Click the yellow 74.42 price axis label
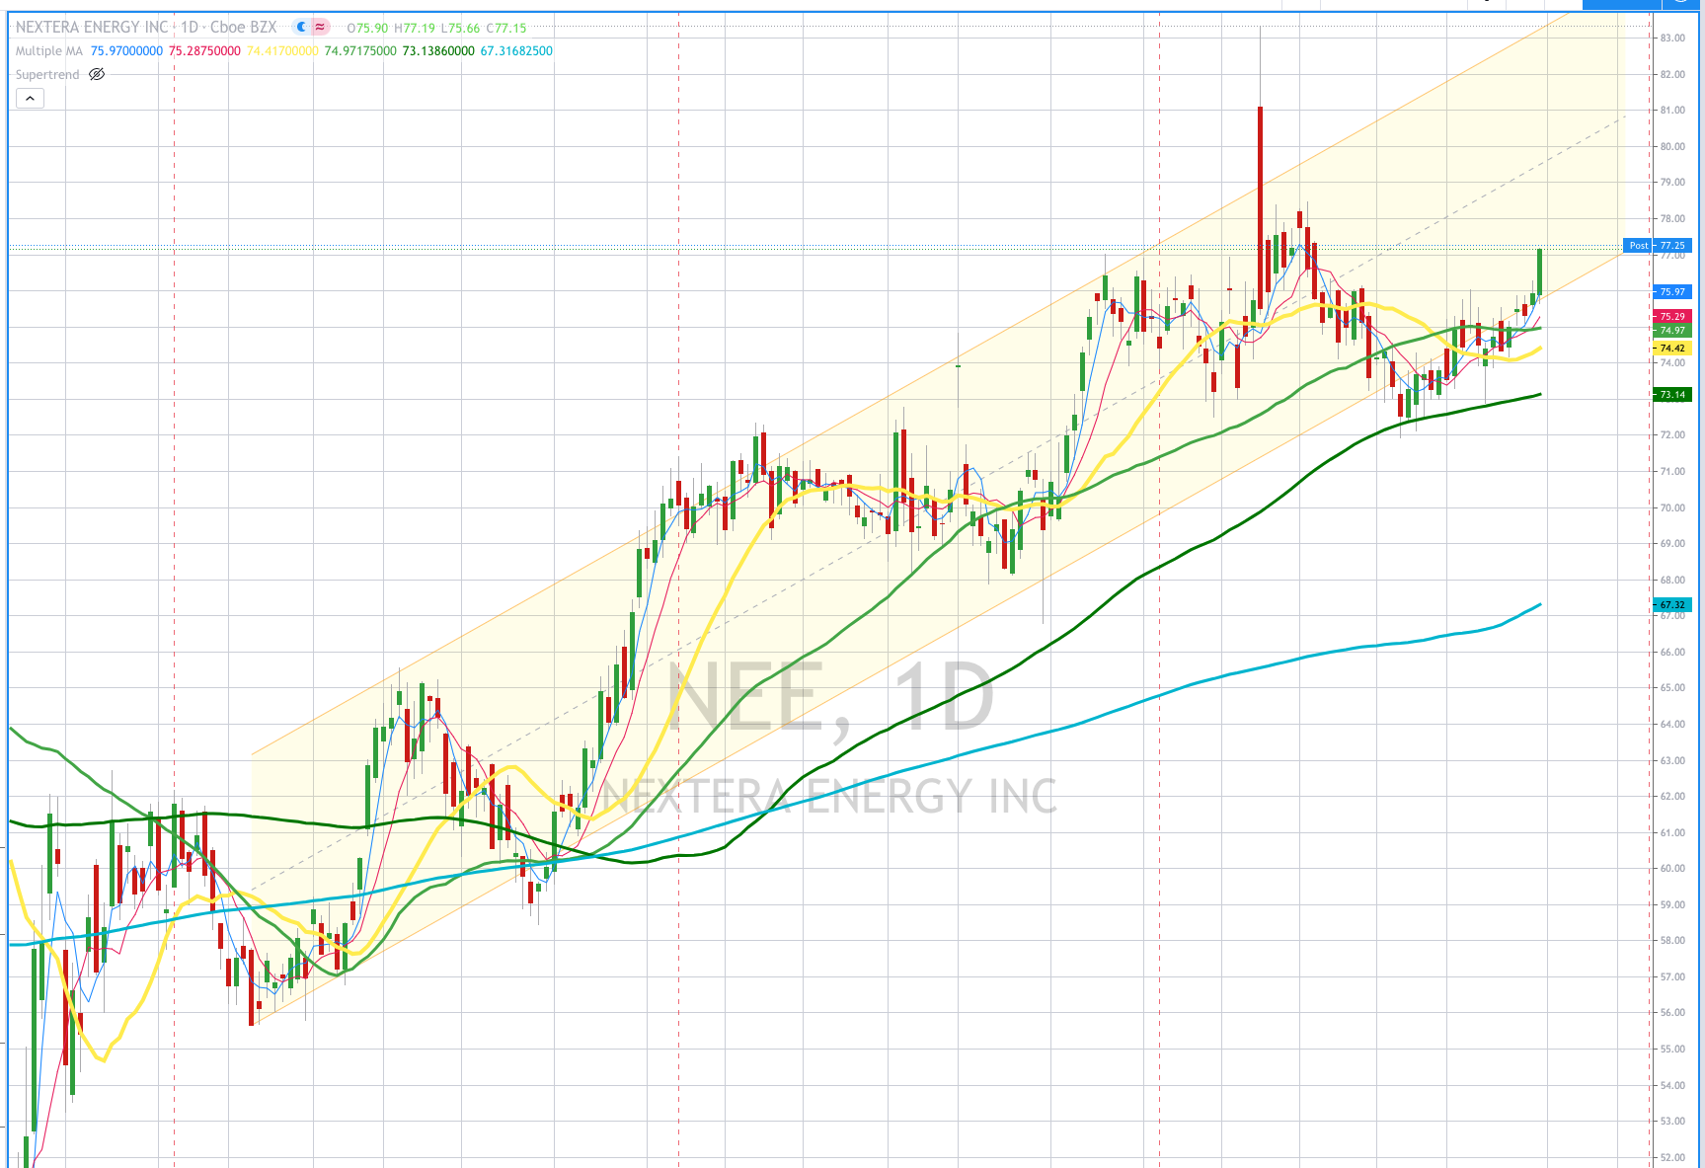 pos(1672,348)
